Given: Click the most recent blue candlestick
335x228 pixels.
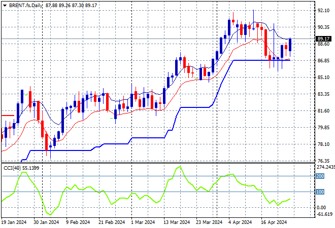Looking at the screenshot, I should point(291,45).
